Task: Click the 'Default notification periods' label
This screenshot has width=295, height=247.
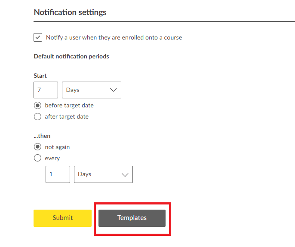Action: 71,56
